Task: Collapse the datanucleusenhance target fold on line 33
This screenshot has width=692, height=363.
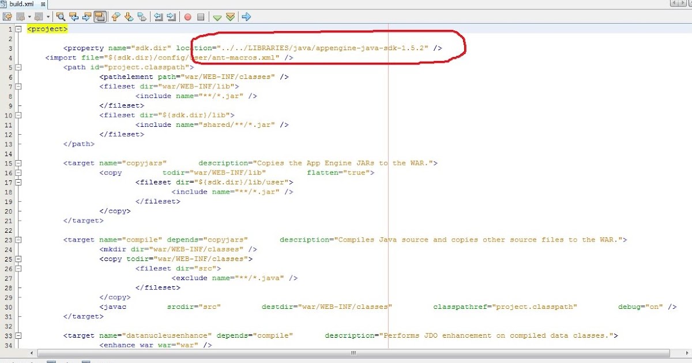Action: click(x=18, y=335)
